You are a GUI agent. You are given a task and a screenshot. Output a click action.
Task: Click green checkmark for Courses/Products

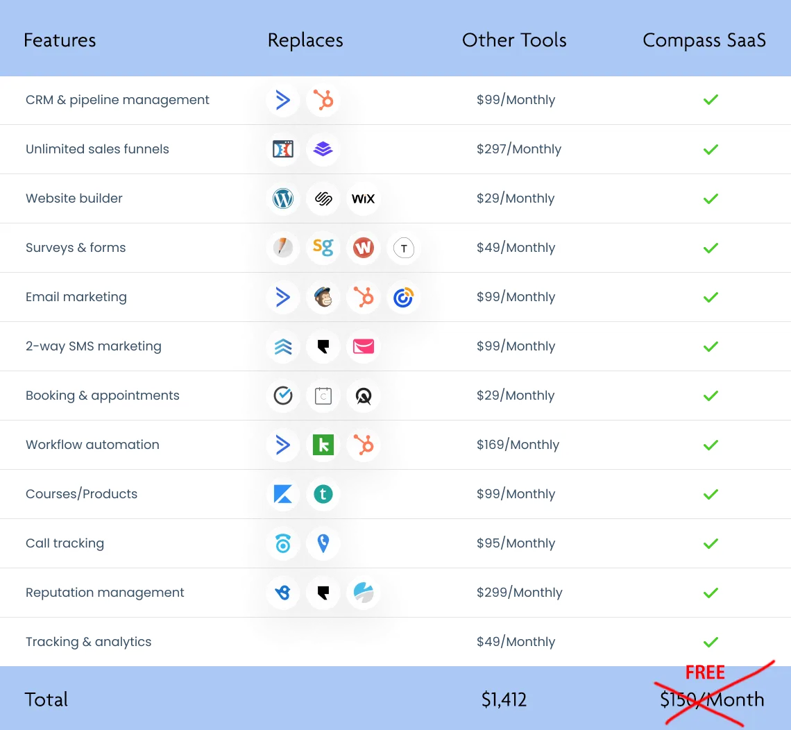711,494
